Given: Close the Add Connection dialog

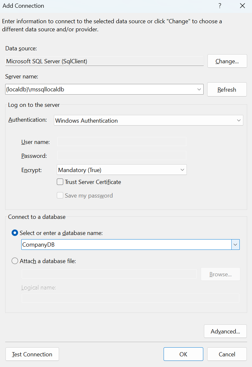Looking at the screenshot, I should pos(242,6).
